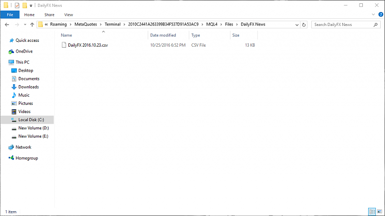Open New Volume (E:) drive

coord(33,136)
